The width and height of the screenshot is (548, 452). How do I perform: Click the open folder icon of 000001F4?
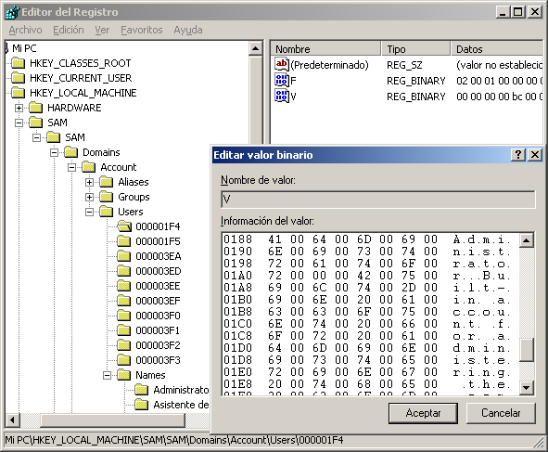(124, 226)
